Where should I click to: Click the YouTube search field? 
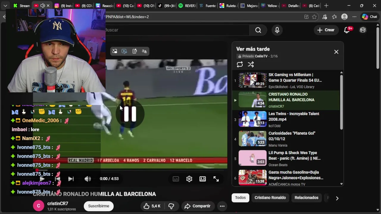[177, 30]
